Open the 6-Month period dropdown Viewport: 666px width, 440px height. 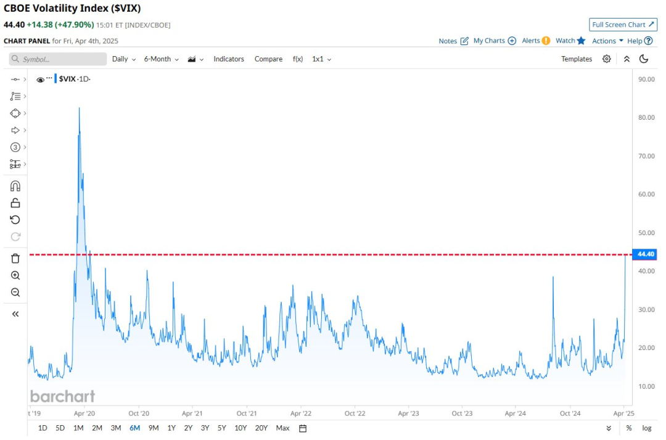coord(161,59)
